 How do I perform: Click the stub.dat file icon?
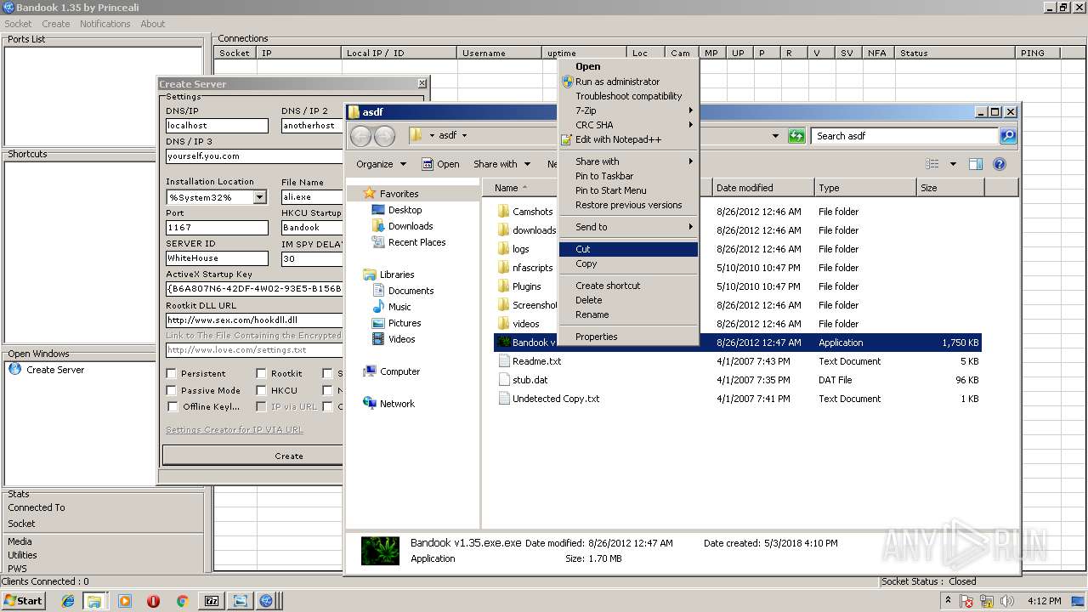[503, 380]
